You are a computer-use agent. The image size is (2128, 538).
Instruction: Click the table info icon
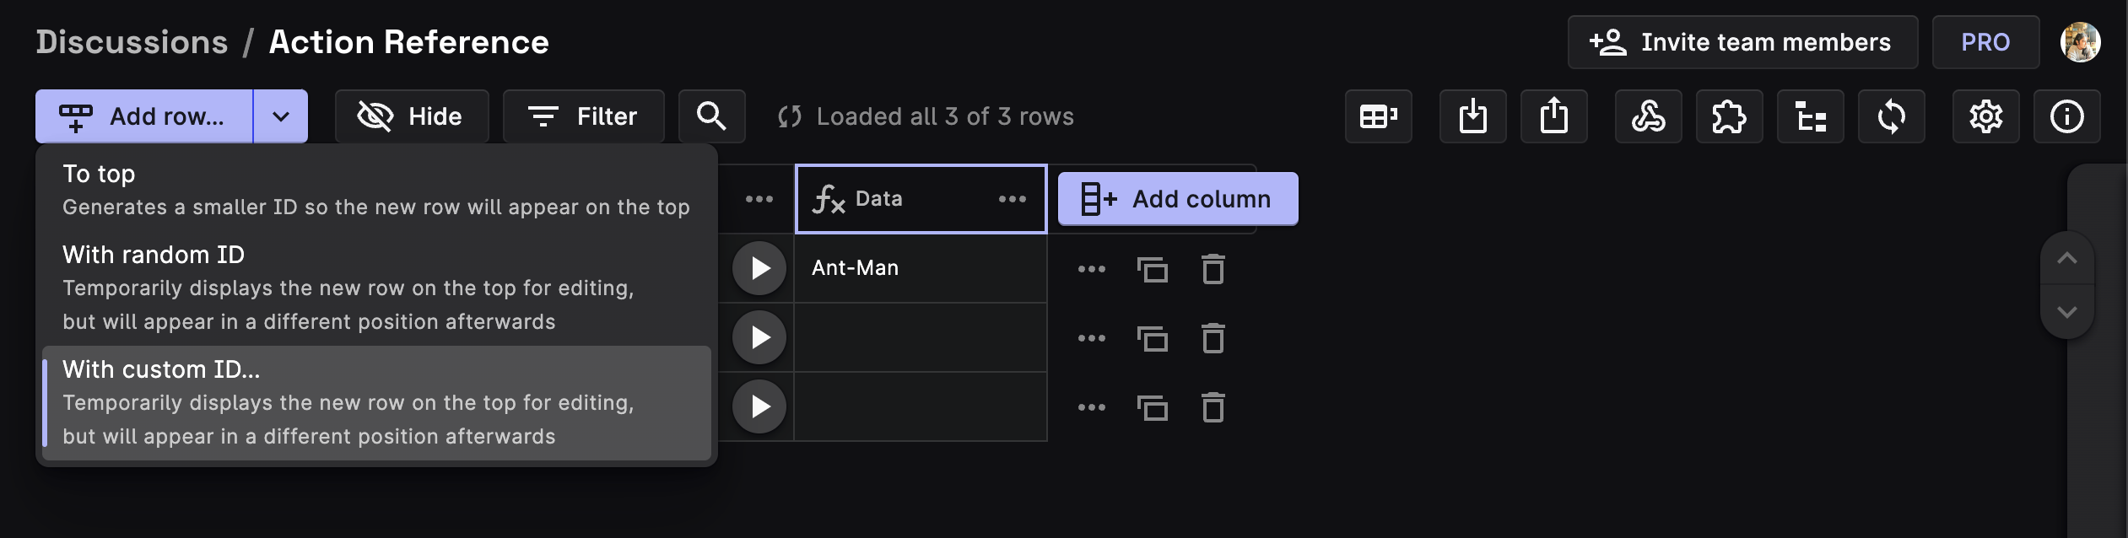(2066, 116)
